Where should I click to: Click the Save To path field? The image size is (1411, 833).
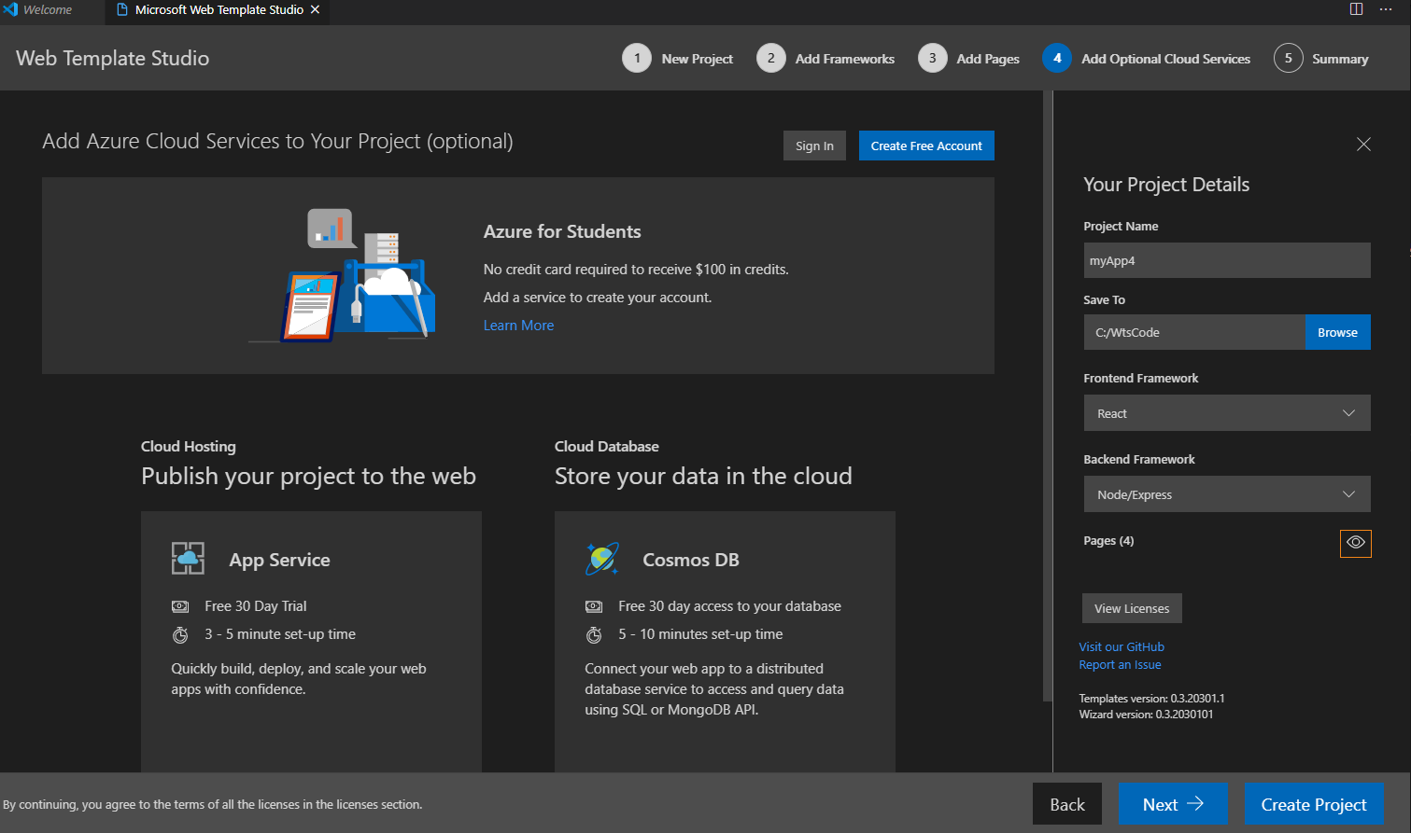click(1194, 332)
